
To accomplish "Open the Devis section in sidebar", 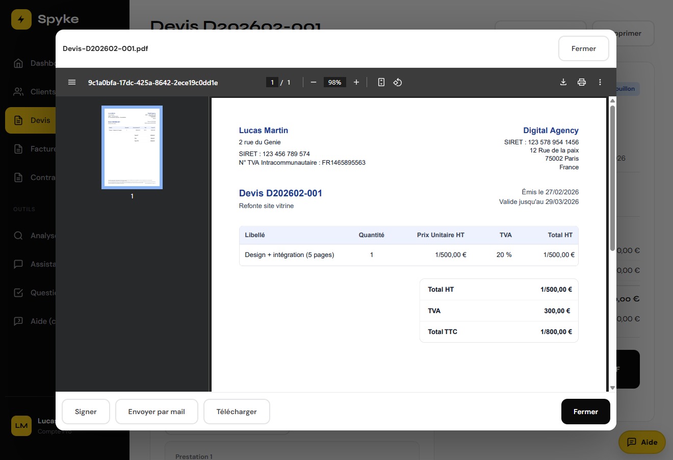I will tap(31, 120).
